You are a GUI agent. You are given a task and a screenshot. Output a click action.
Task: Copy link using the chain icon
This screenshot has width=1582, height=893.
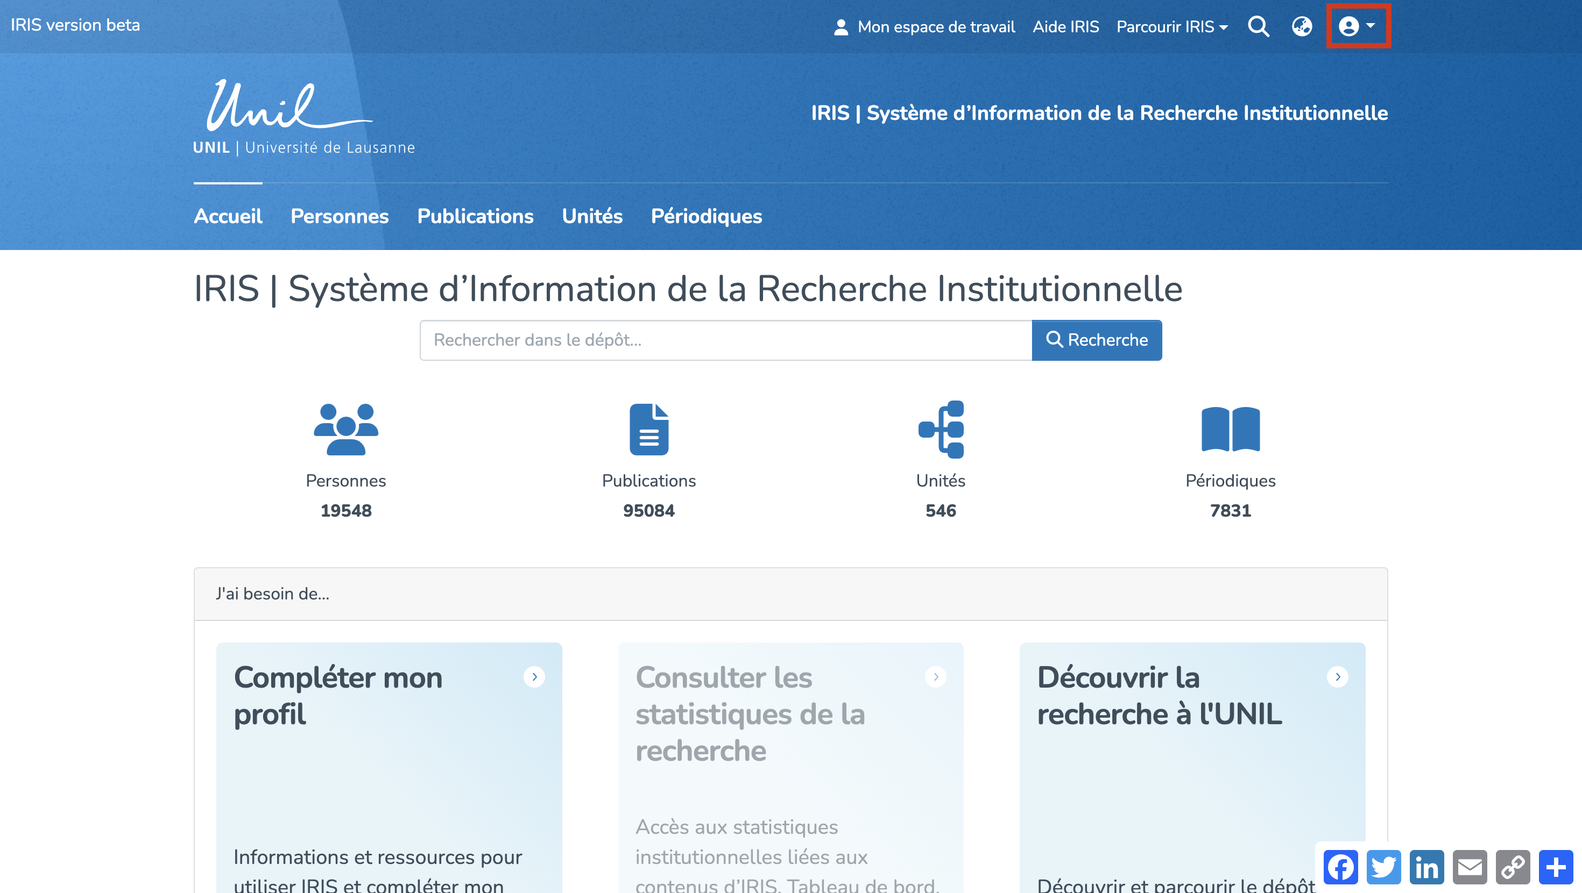point(1513,867)
